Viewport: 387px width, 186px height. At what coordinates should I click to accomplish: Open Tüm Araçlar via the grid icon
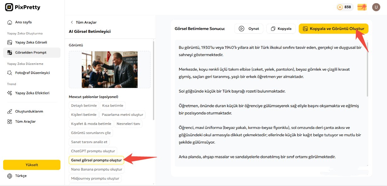pos(9,121)
